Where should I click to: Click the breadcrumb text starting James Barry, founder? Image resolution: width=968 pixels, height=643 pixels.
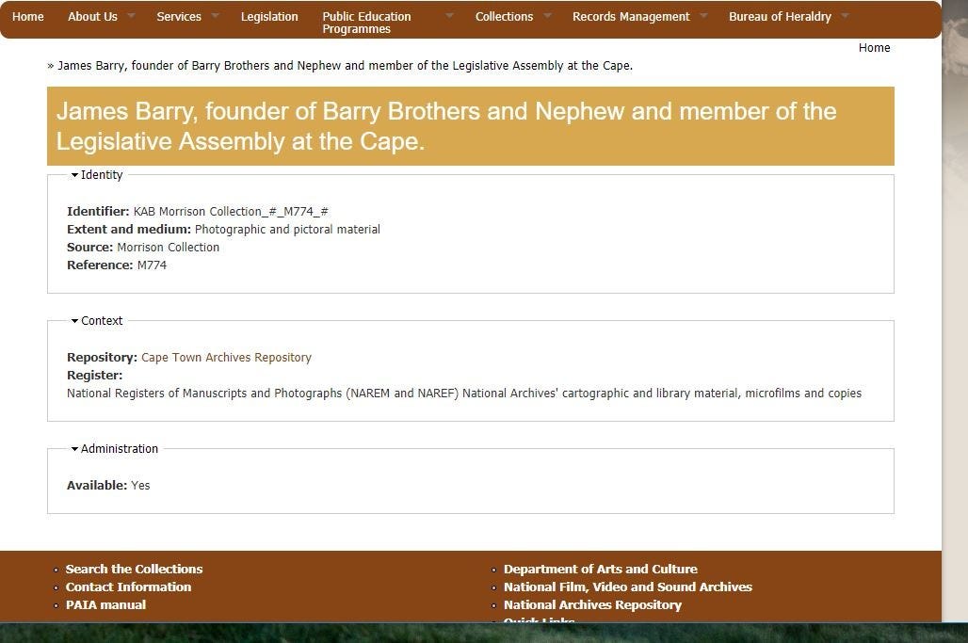click(345, 65)
